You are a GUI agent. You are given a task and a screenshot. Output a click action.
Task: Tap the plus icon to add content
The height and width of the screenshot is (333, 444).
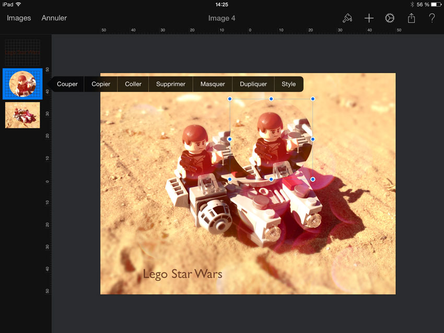[x=369, y=18]
